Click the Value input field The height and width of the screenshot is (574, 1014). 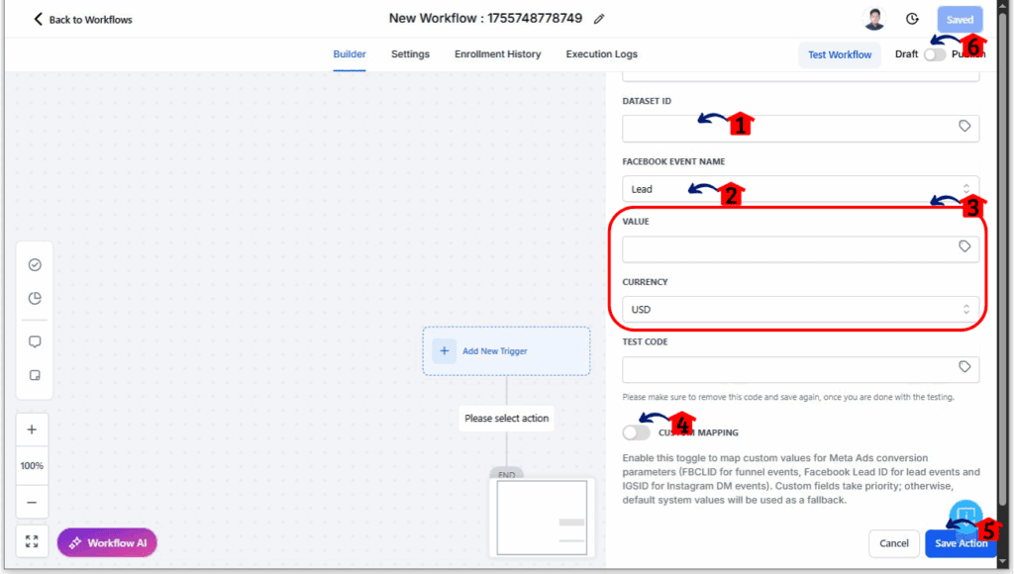[800, 248]
